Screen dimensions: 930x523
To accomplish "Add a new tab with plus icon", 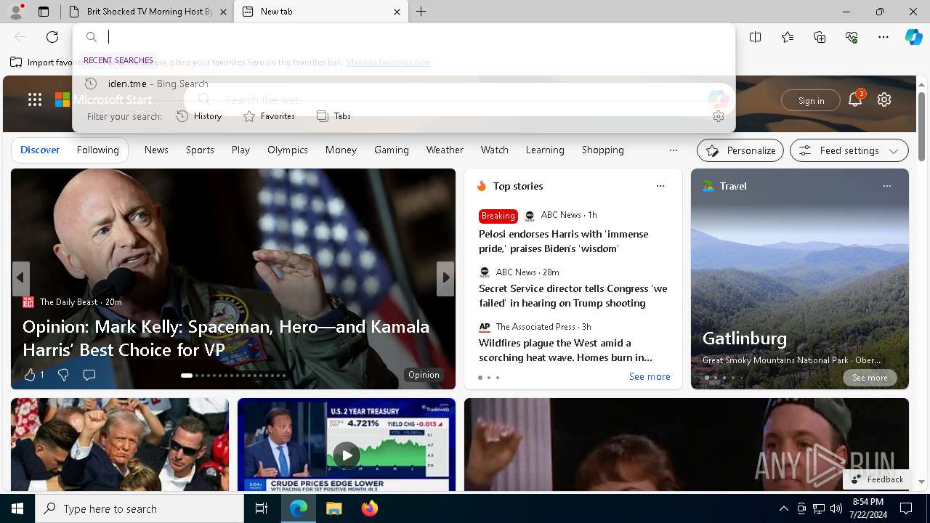I will tap(421, 12).
